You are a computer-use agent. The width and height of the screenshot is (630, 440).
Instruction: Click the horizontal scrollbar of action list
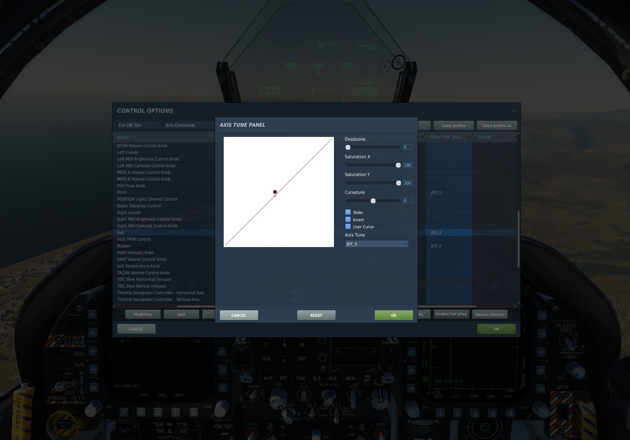pos(326,306)
